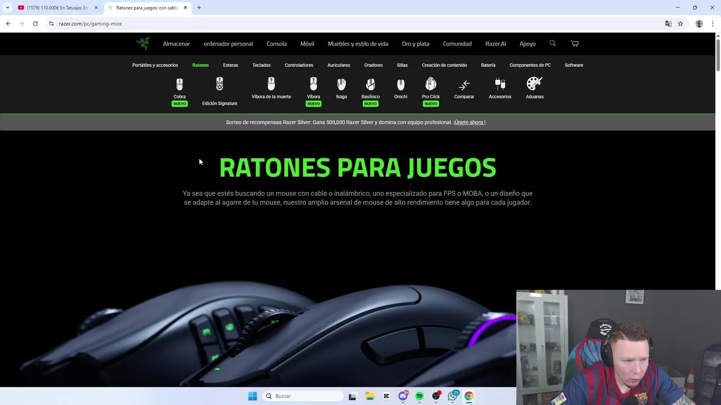Open the Comunidad menu

click(x=457, y=44)
